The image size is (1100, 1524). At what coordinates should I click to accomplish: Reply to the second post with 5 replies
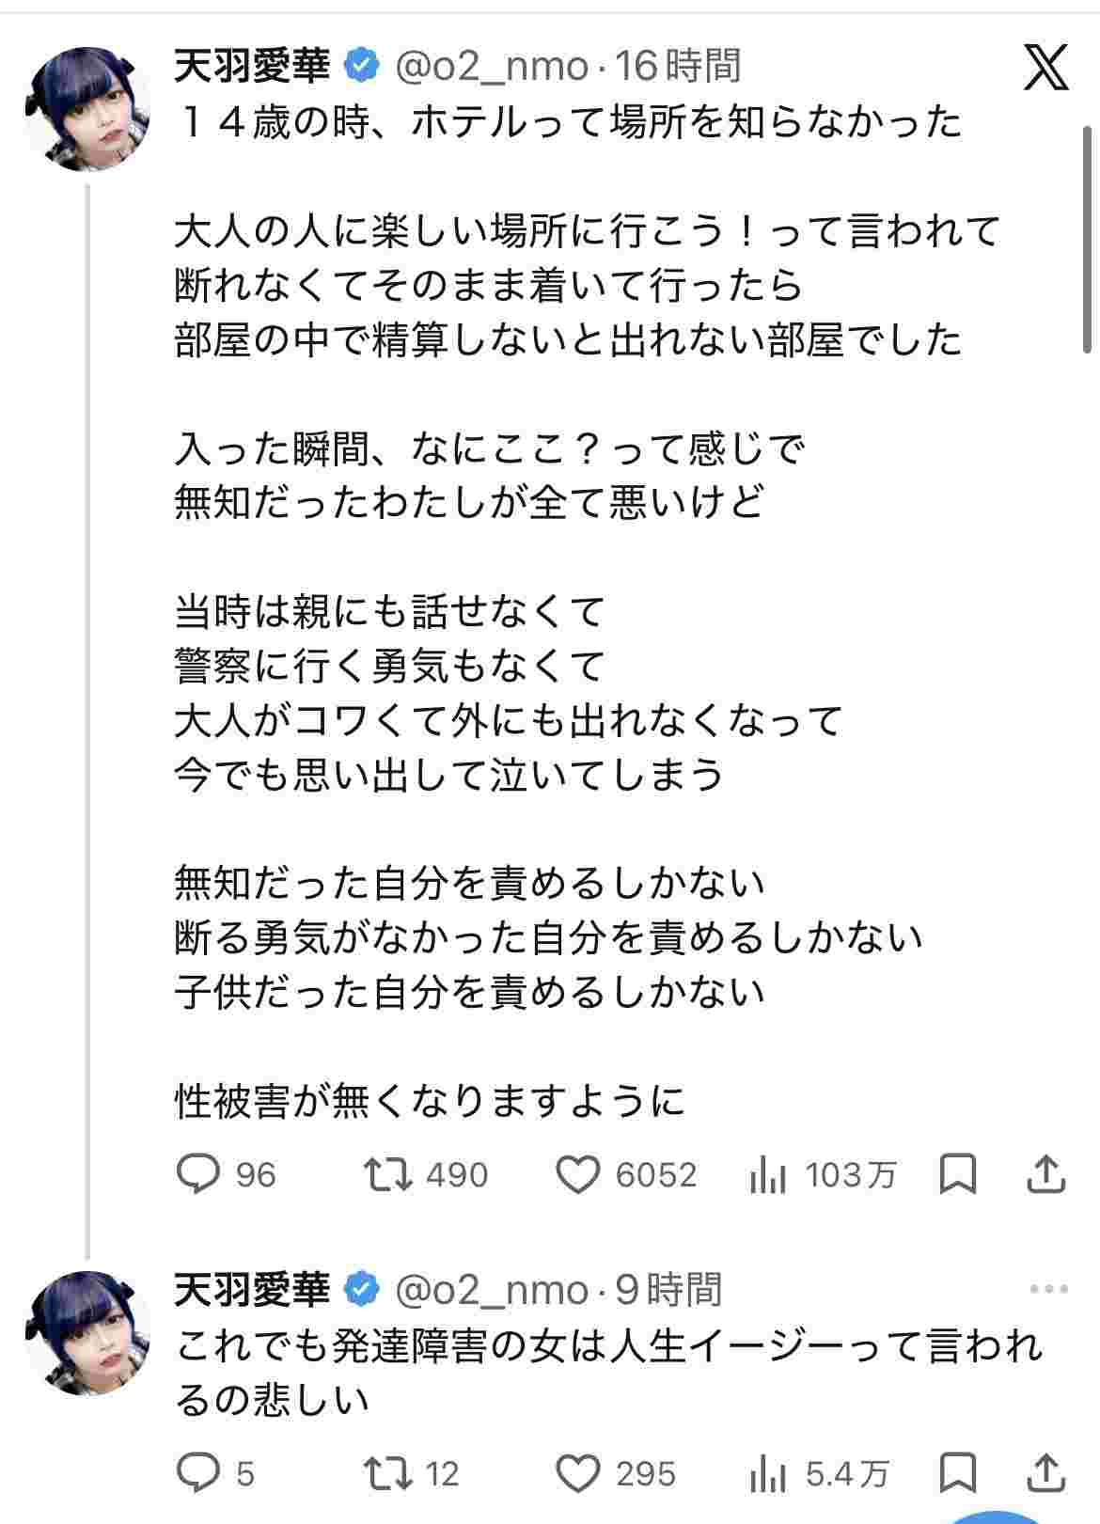tap(198, 1472)
